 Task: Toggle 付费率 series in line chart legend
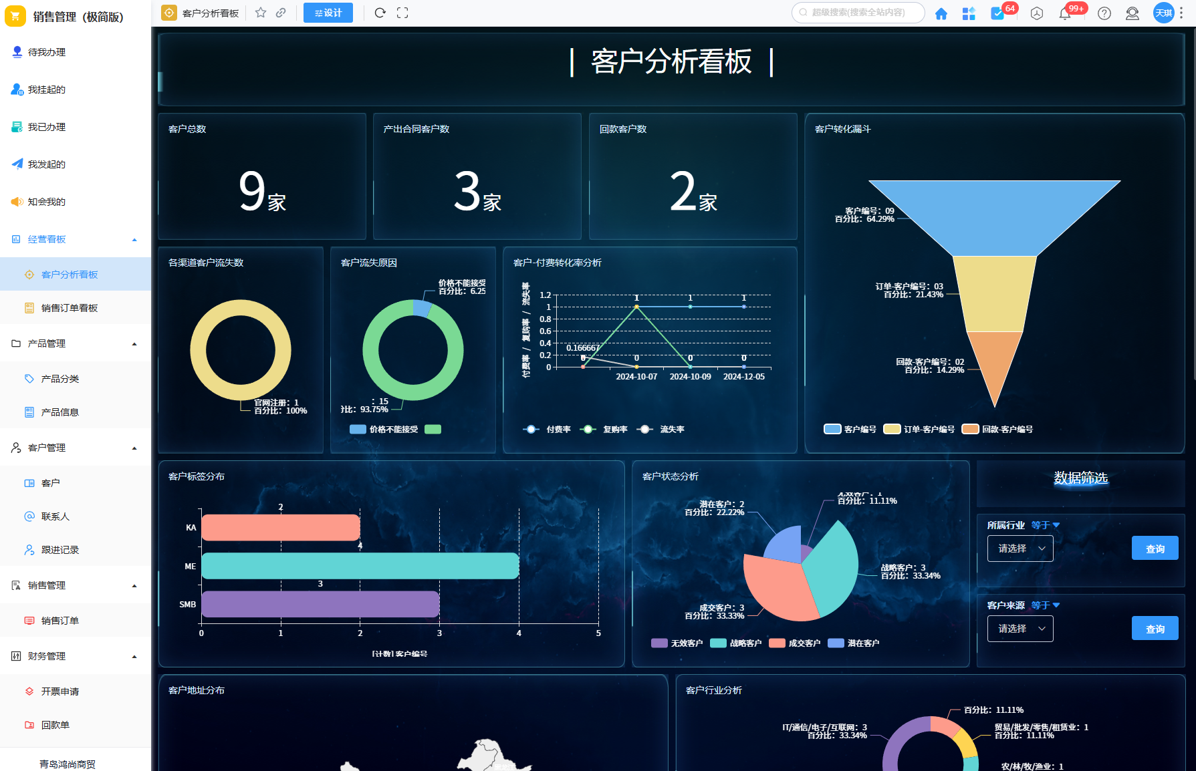[547, 430]
